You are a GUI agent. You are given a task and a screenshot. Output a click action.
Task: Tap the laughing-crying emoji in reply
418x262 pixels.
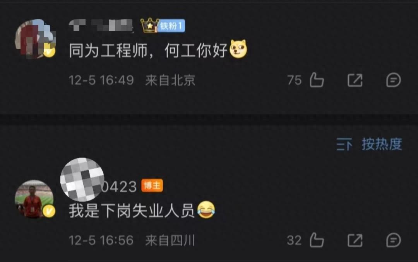[x=206, y=209]
